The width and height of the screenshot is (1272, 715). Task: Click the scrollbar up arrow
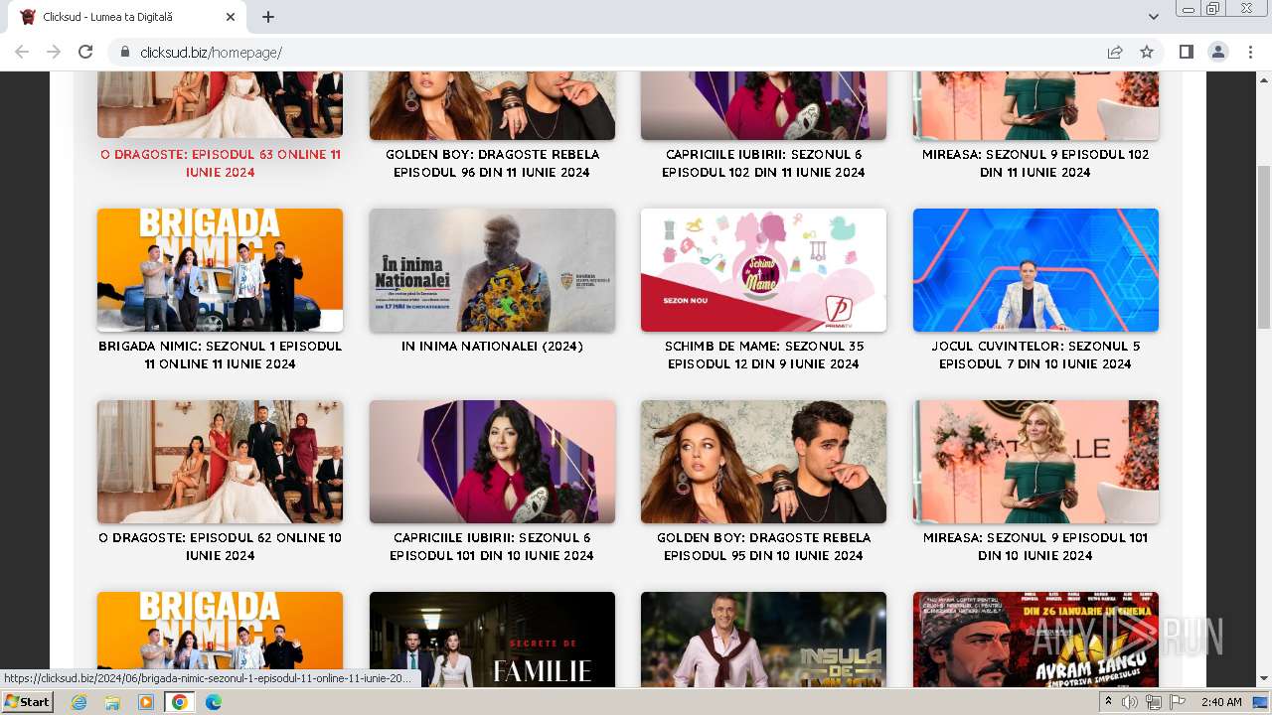[x=1264, y=79]
